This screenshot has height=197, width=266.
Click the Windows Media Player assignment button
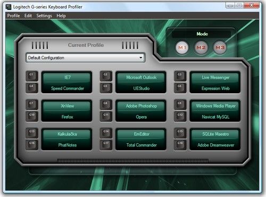[x=215, y=106]
